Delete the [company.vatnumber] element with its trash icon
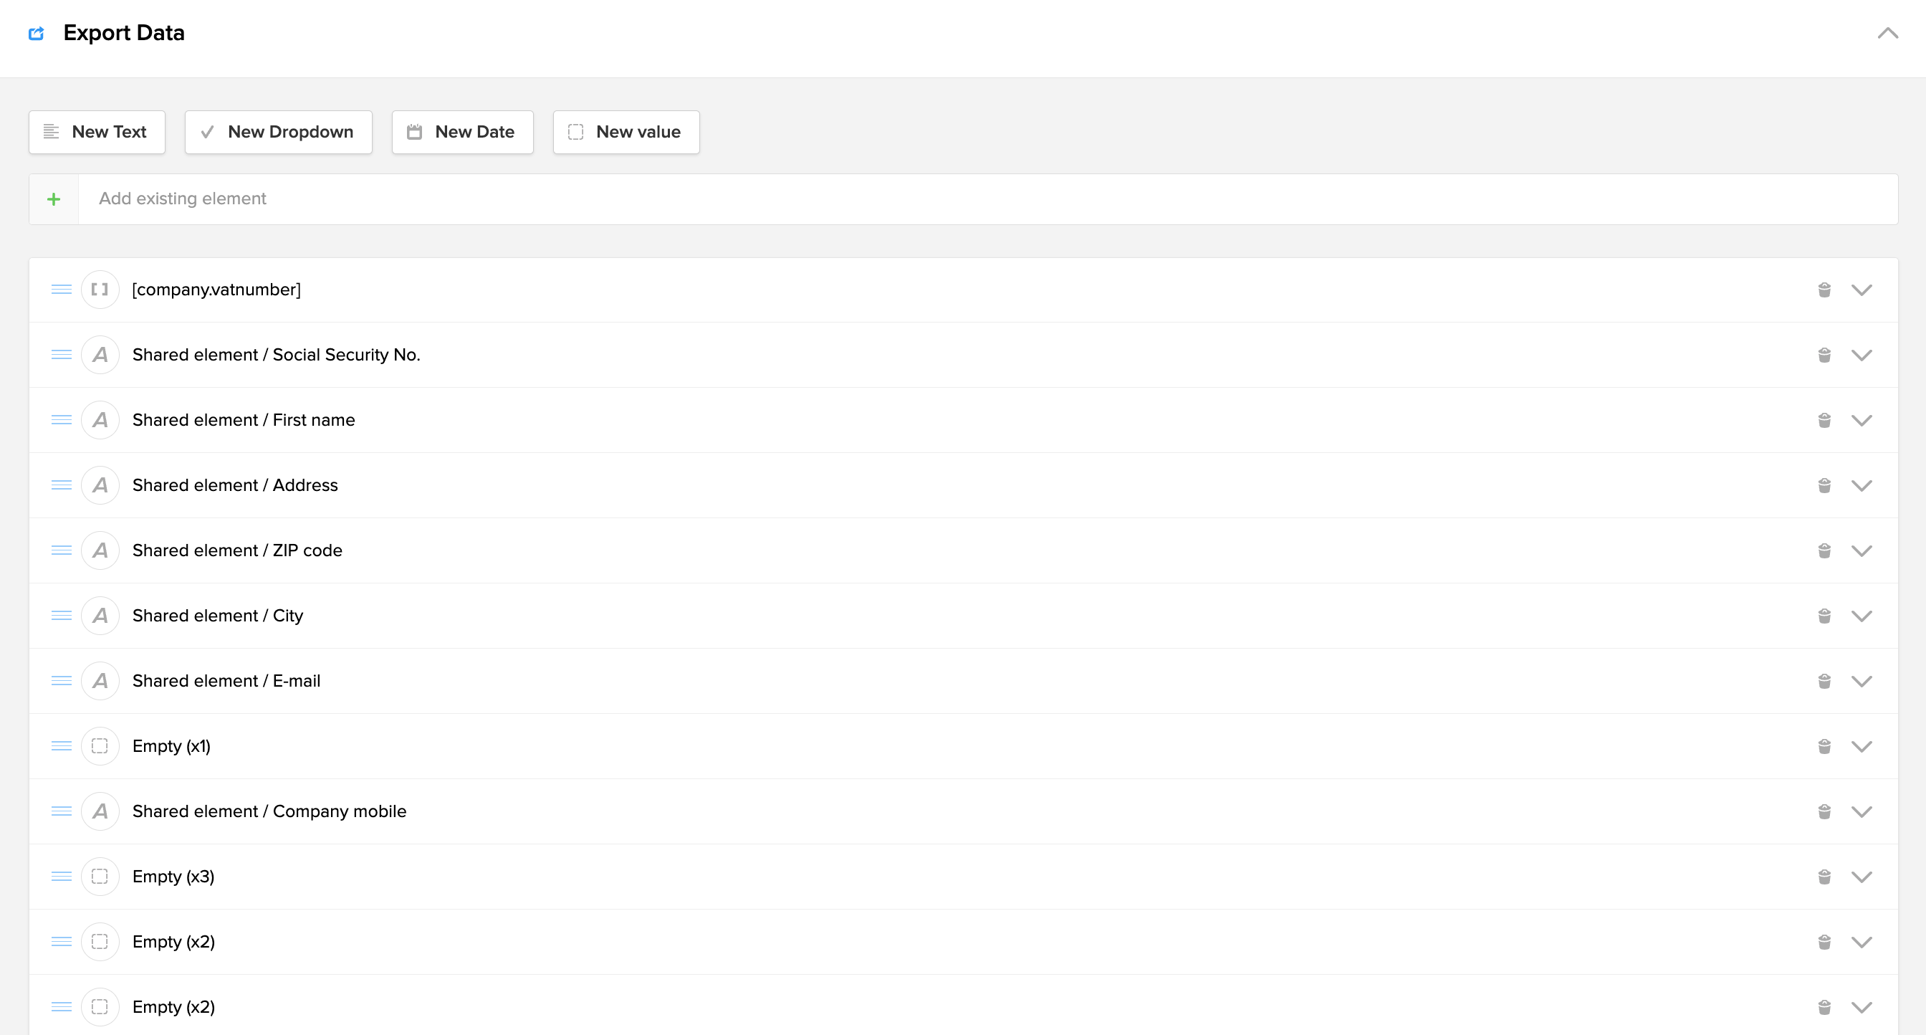The image size is (1926, 1035). 1824,290
